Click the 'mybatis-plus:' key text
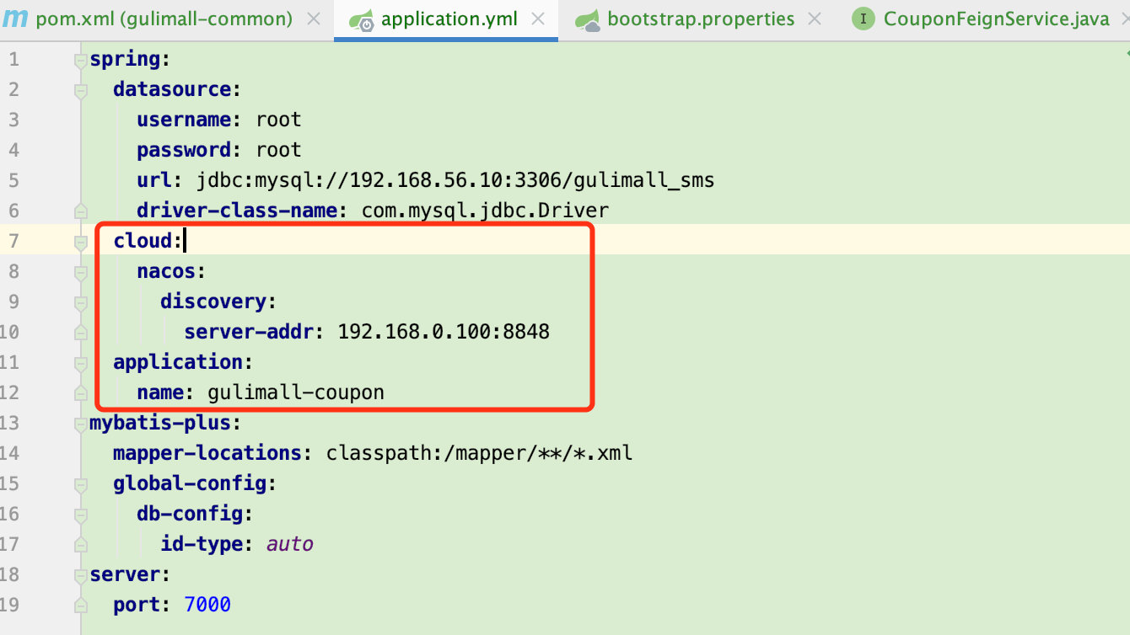This screenshot has height=635, width=1130. coord(166,423)
